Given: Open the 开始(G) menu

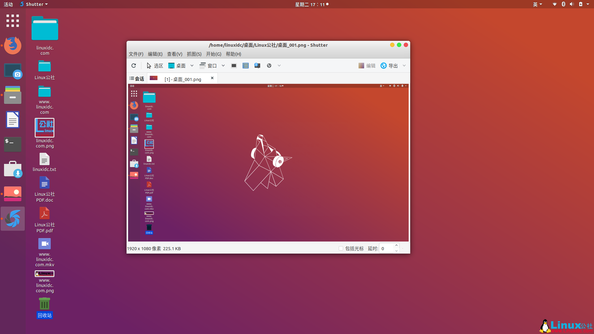Looking at the screenshot, I should click(x=213, y=54).
